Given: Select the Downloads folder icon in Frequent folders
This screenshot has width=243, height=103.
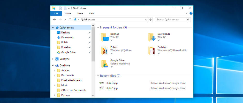Looking at the screenshot, I should (x=152, y=37).
